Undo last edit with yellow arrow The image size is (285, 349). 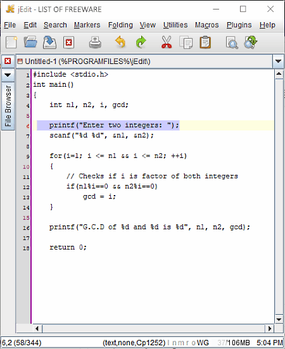[120, 42]
